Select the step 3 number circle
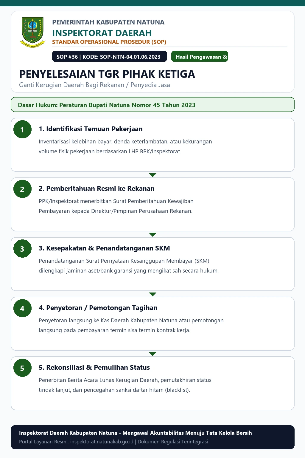Screen dimensions: 305x458 [x=22, y=249]
